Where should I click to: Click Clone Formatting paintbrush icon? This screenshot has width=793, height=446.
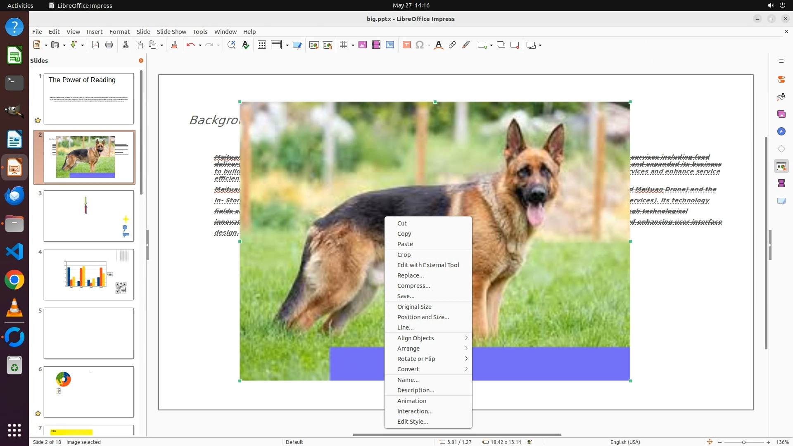[x=174, y=45]
